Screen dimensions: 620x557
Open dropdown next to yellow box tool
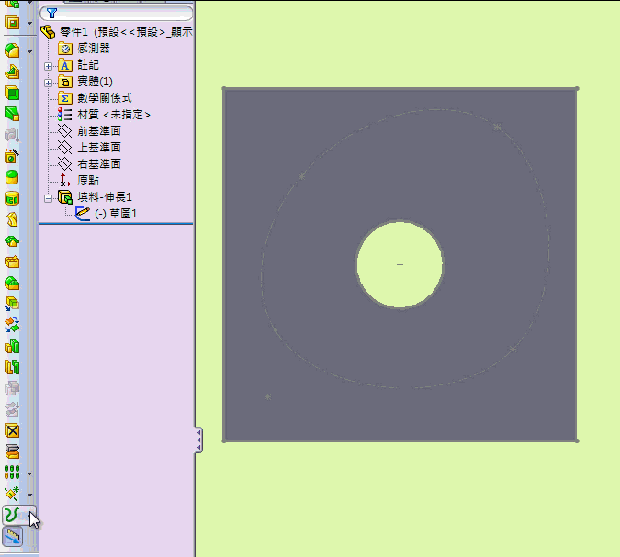29,23
